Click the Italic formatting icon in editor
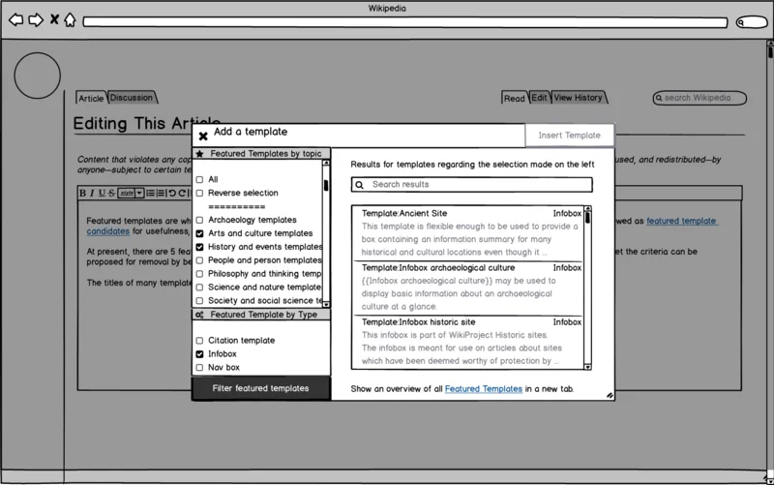The width and height of the screenshot is (774, 485). pos(93,193)
